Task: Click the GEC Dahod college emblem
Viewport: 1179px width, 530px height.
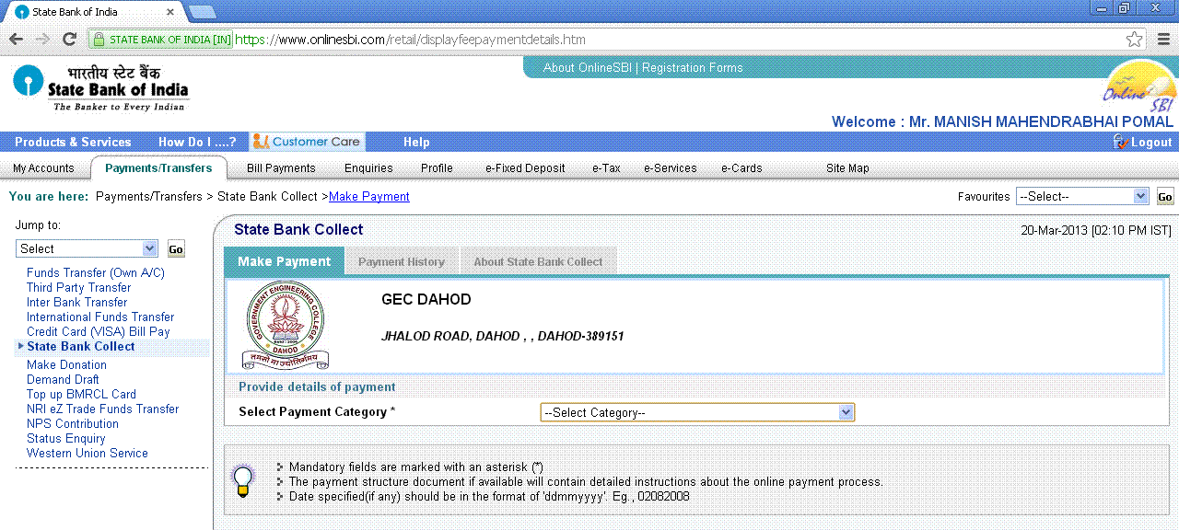Action: coord(286,326)
